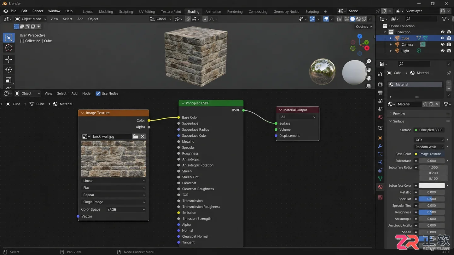The width and height of the screenshot is (454, 255).
Task: Open the Object properties tab
Action: (380, 138)
